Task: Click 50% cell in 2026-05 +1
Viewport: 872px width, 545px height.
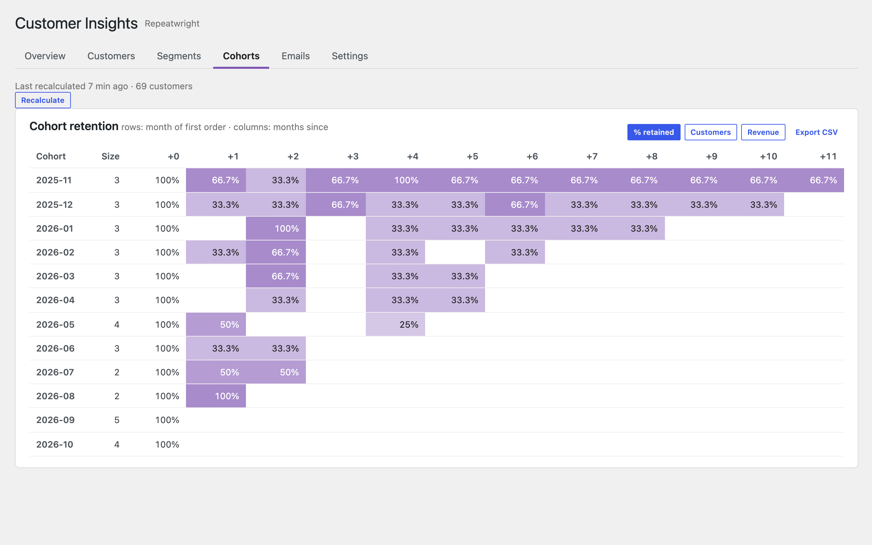Action: coord(216,324)
